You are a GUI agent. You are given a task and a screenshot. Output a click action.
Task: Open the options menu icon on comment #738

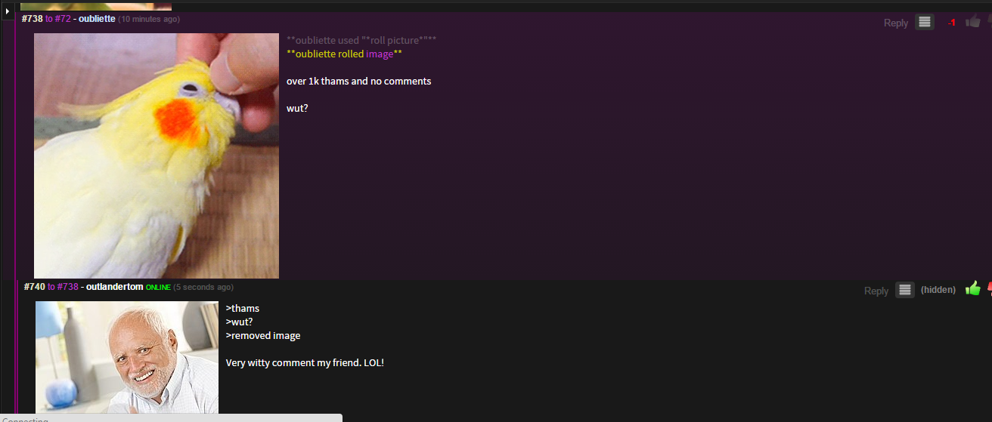(x=924, y=22)
